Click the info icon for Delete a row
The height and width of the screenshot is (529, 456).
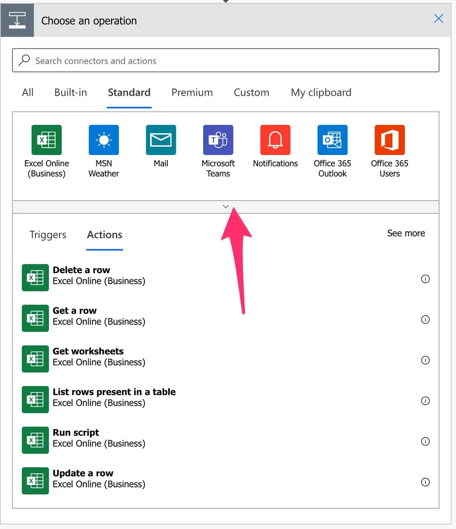pos(426,279)
